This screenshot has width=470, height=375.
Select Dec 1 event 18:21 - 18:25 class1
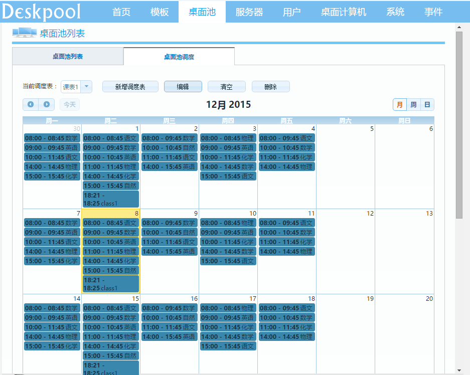coord(111,199)
